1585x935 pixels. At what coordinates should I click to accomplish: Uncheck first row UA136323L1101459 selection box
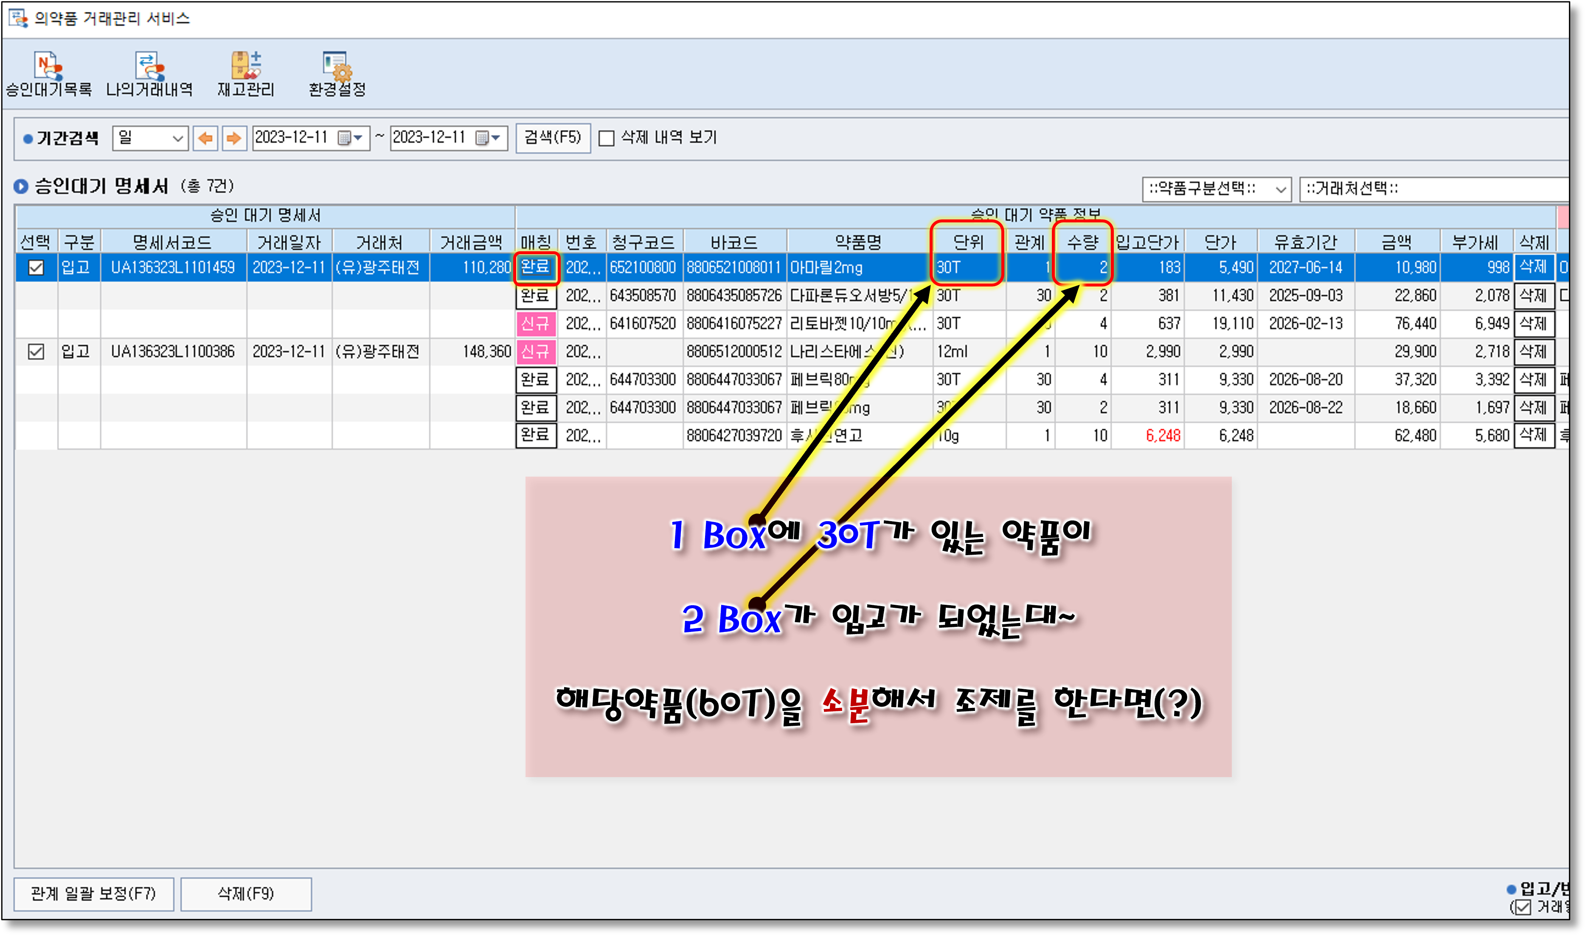36,268
